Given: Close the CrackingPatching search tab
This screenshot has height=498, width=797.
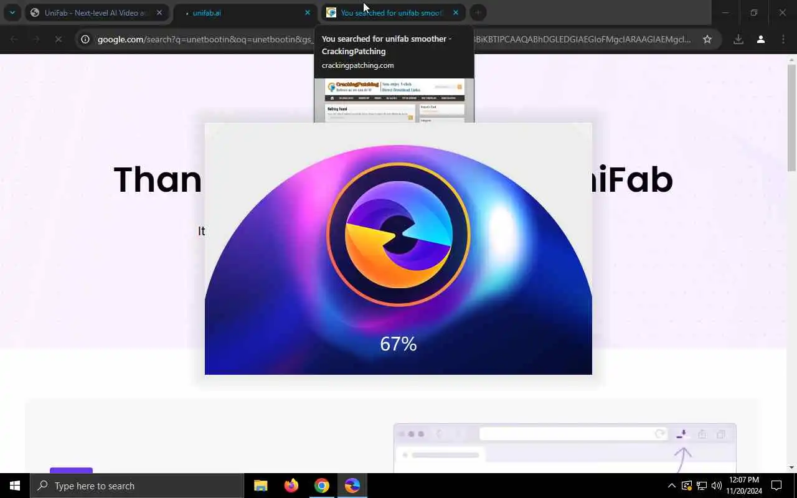Looking at the screenshot, I should pyautogui.click(x=455, y=12).
